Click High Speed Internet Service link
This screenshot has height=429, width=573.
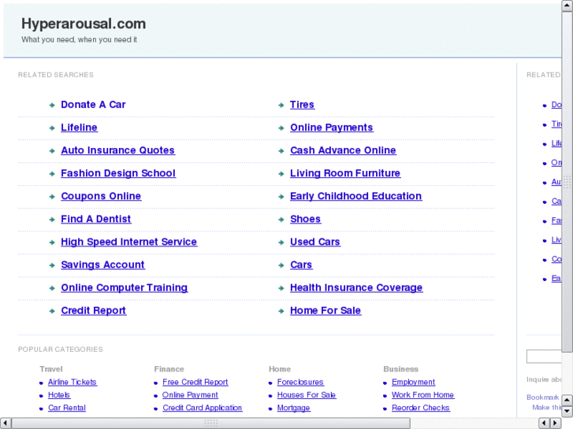[128, 242]
